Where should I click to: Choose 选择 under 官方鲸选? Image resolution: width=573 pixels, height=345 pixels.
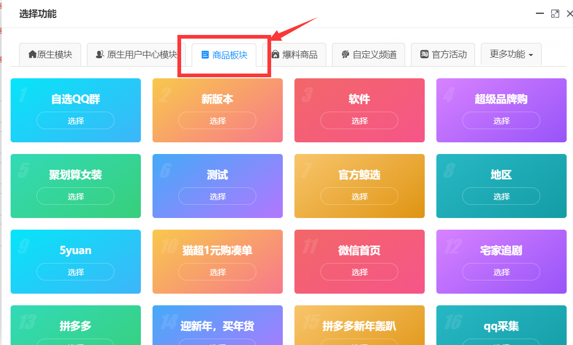359,196
